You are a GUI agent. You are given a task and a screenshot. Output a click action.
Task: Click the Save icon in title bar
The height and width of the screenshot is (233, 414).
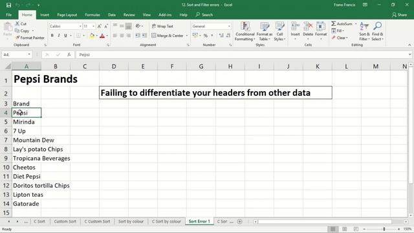[x=8, y=5]
